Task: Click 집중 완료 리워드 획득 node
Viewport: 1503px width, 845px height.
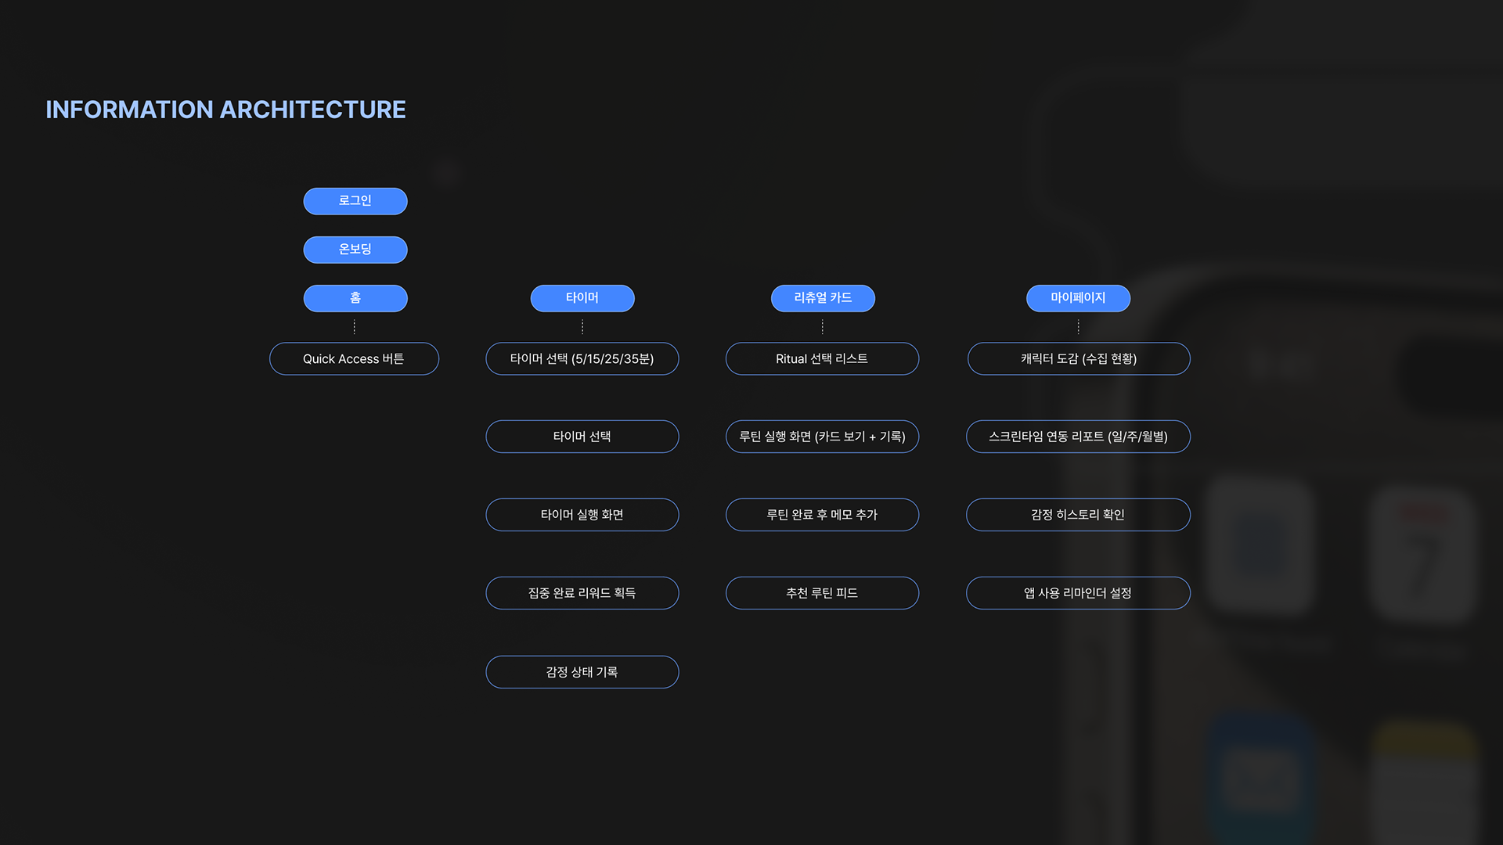Action: tap(582, 593)
